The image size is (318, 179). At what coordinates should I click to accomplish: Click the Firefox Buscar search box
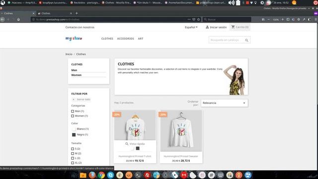(227, 19)
